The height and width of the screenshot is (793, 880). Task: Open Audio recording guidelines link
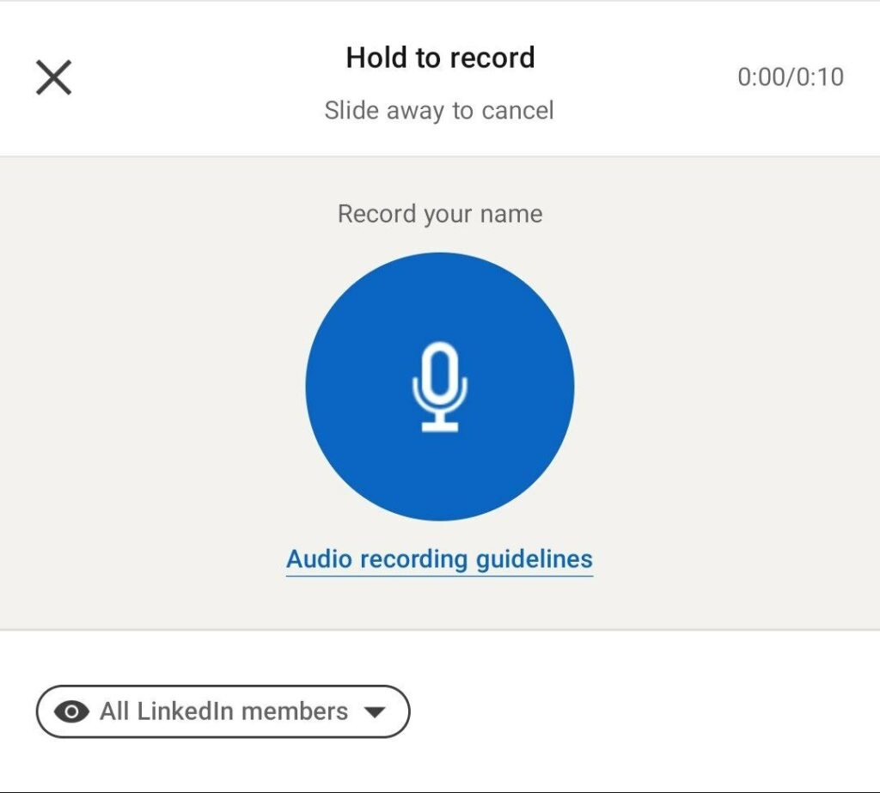pyautogui.click(x=439, y=559)
